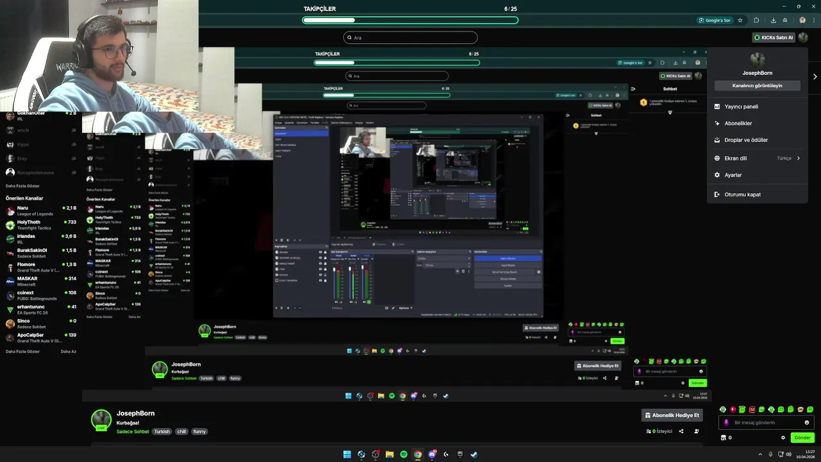Click the last green emote above message box
This screenshot has height=462, width=821.
810,409
